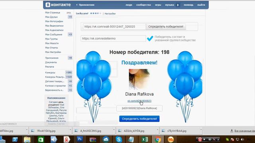
Task: Open 'Мои Настройки' in sidebar
Action: [x=53, y=52]
